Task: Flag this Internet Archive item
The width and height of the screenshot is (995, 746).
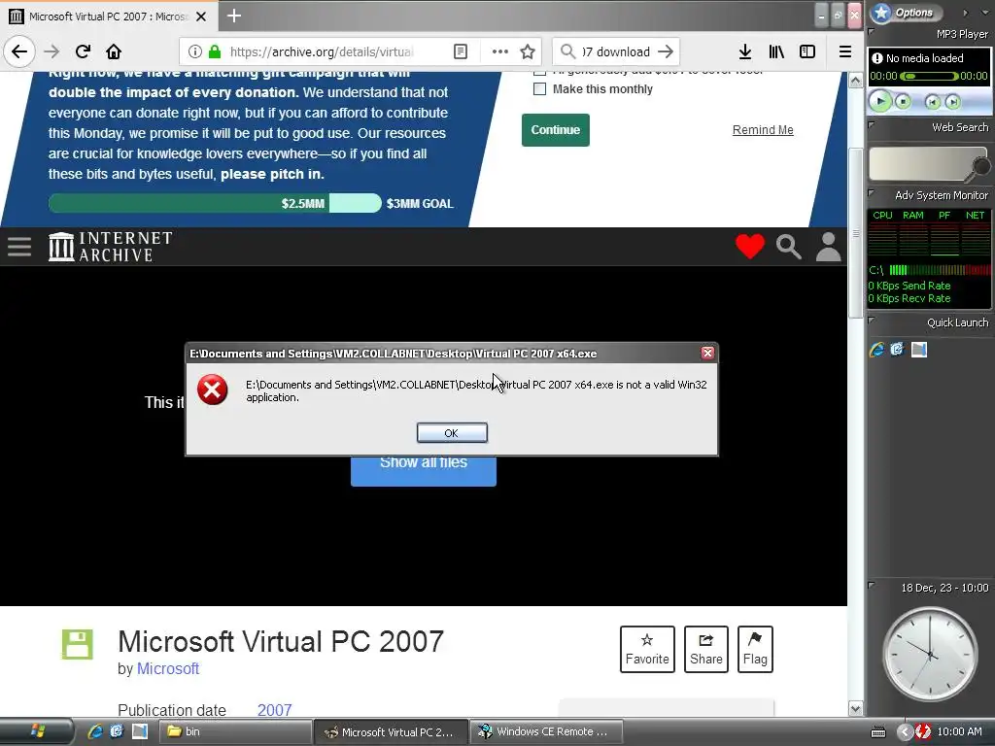Action: [x=755, y=650]
